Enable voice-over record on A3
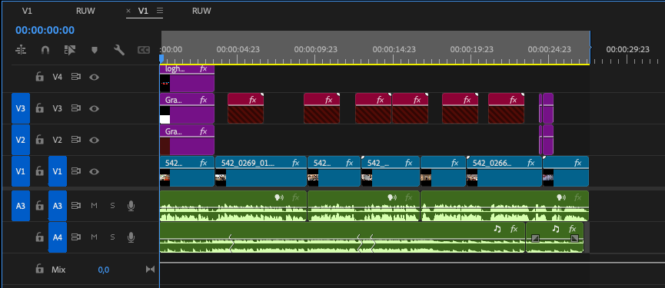 [x=131, y=206]
